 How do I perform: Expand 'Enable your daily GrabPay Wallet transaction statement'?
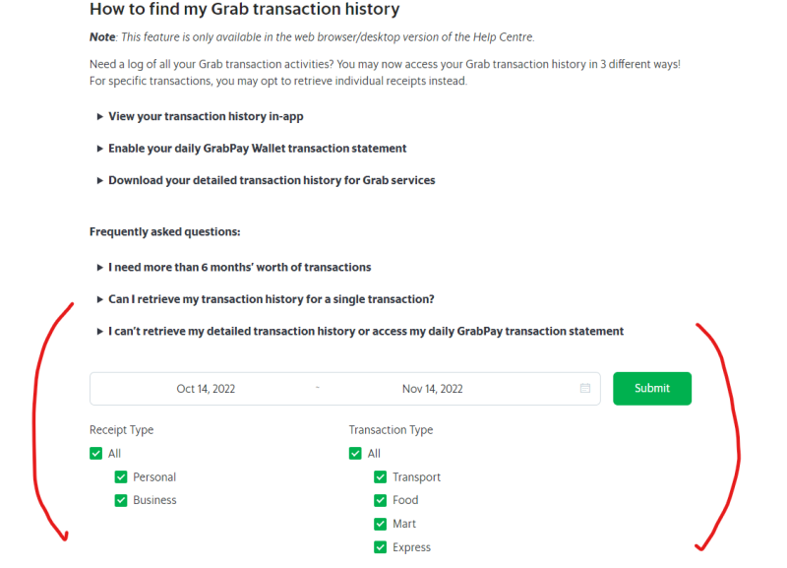[257, 149]
